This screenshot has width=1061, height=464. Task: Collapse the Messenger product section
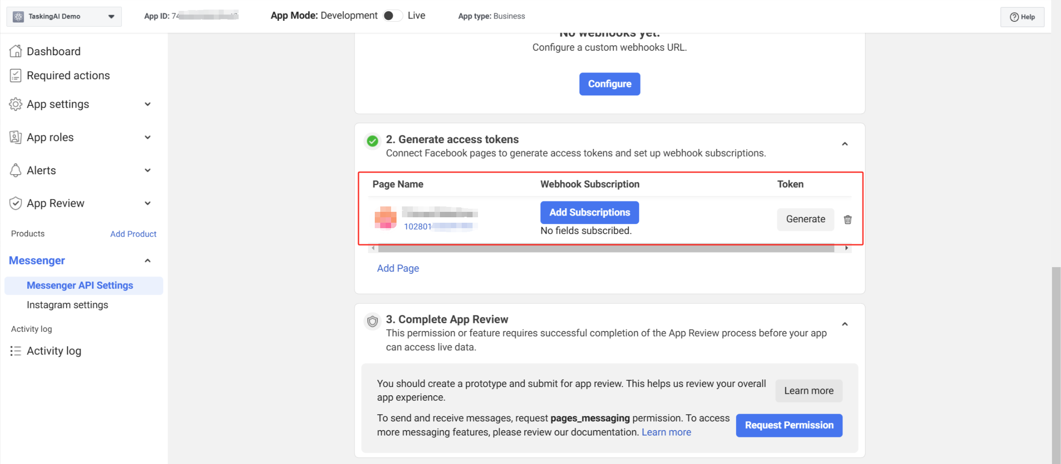click(x=148, y=261)
